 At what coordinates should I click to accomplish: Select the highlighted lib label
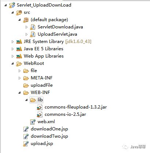[40, 100]
